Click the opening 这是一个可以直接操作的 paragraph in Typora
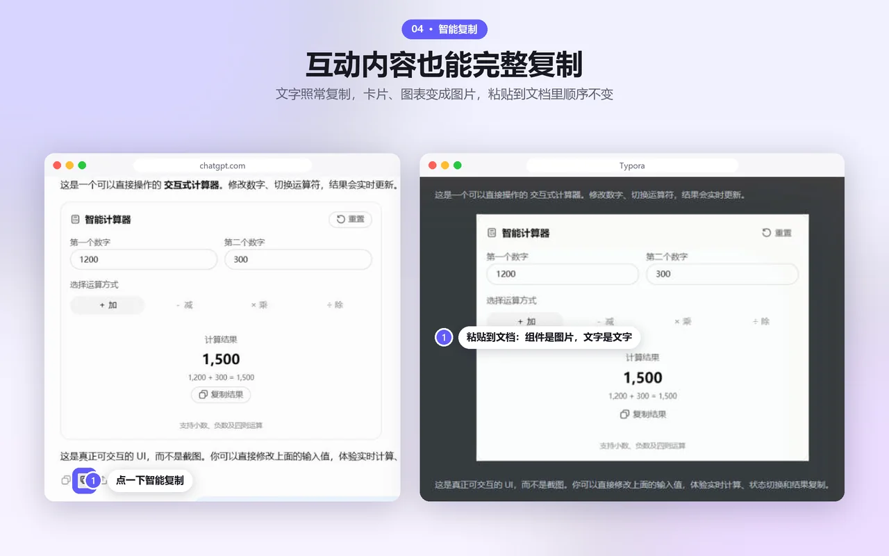This screenshot has width=889, height=556. tap(590, 195)
